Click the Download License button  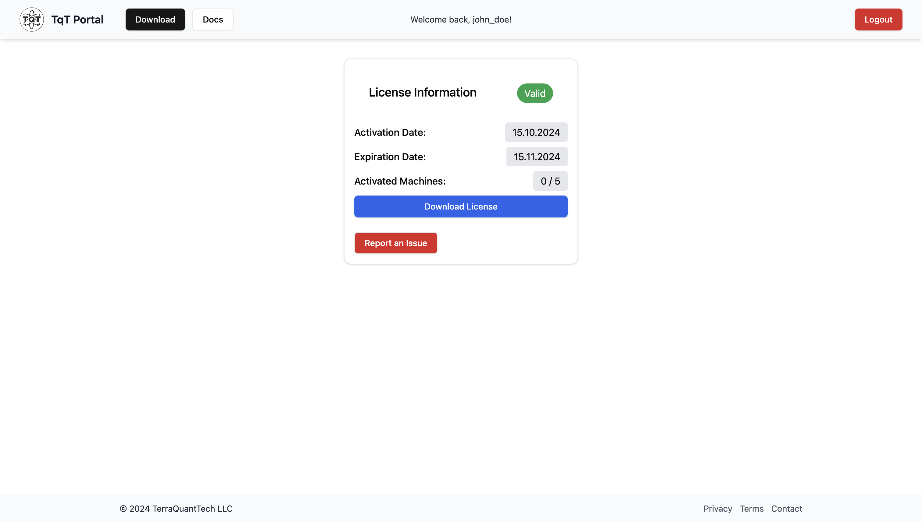tap(461, 206)
